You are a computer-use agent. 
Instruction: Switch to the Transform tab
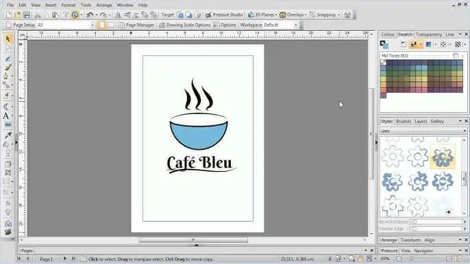tap(410, 240)
